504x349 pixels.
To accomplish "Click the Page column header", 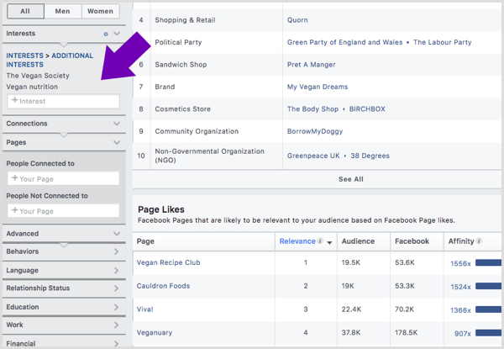I will pos(145,241).
